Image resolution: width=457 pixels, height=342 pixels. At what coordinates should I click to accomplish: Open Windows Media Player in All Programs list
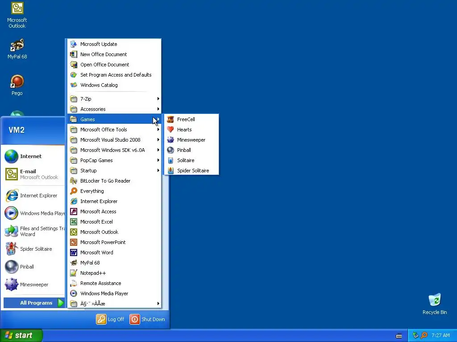114,293
